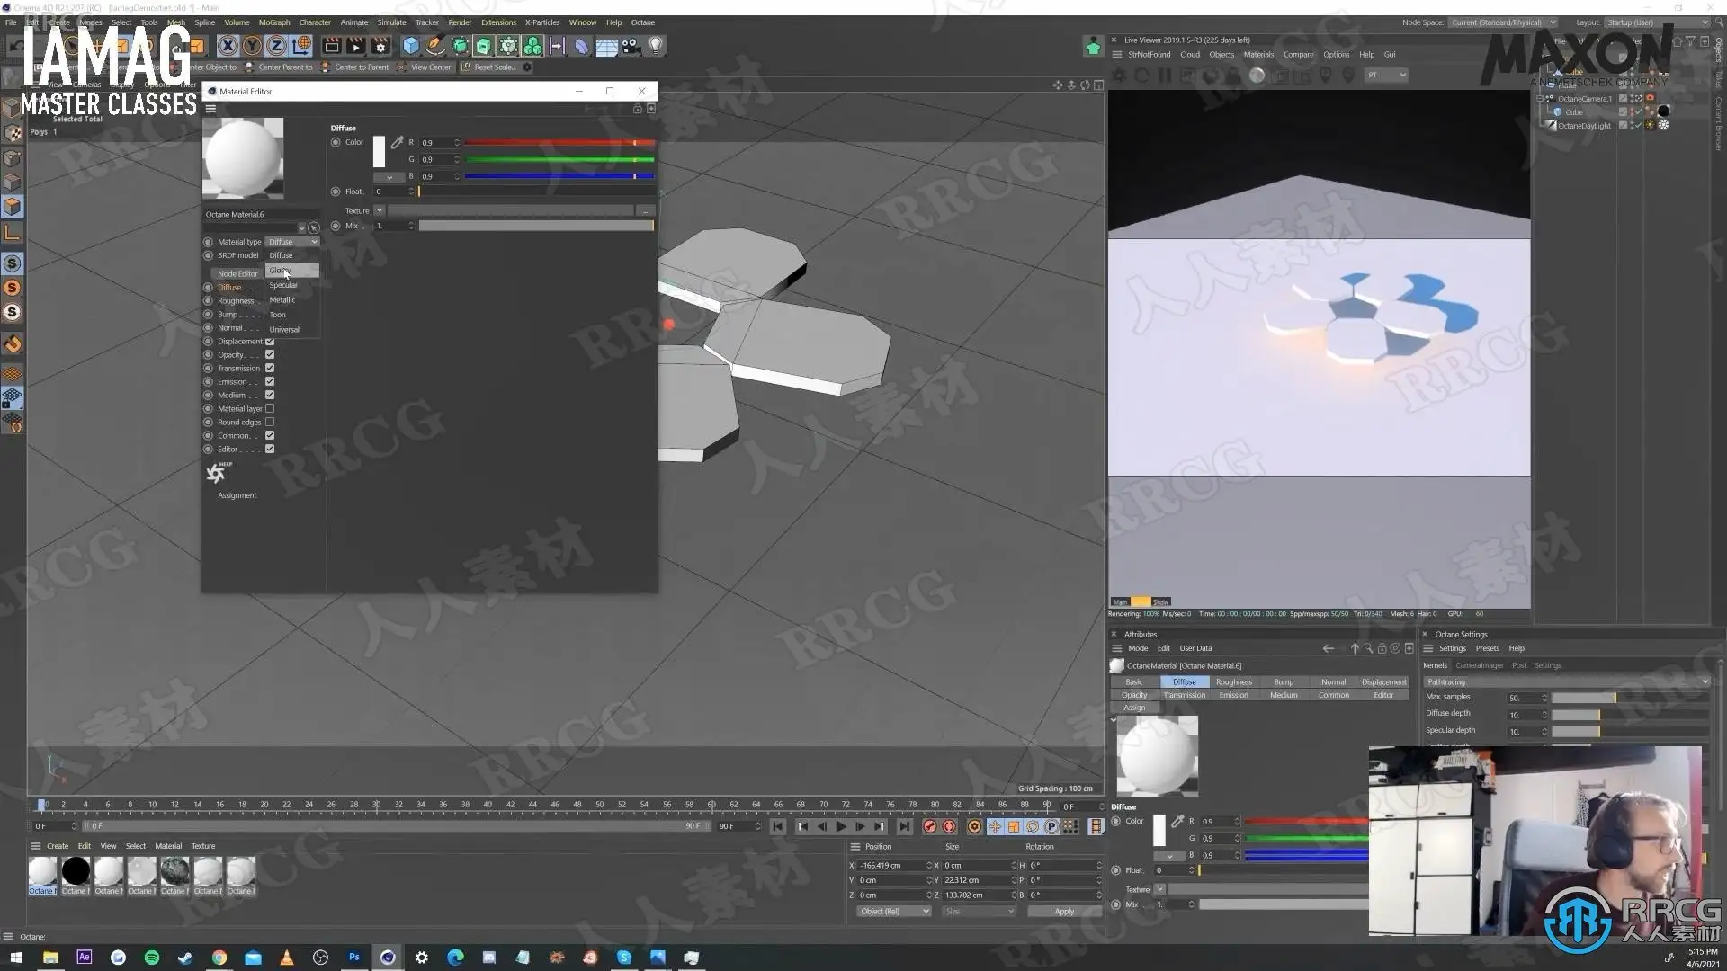
Task: Choose Glossy from Material type list
Action: coord(281,271)
